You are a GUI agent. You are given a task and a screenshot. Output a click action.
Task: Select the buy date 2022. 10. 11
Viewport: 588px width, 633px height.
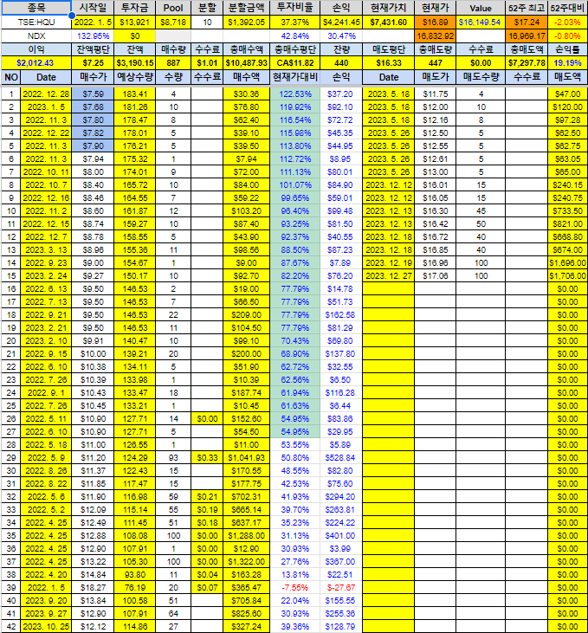coord(46,172)
